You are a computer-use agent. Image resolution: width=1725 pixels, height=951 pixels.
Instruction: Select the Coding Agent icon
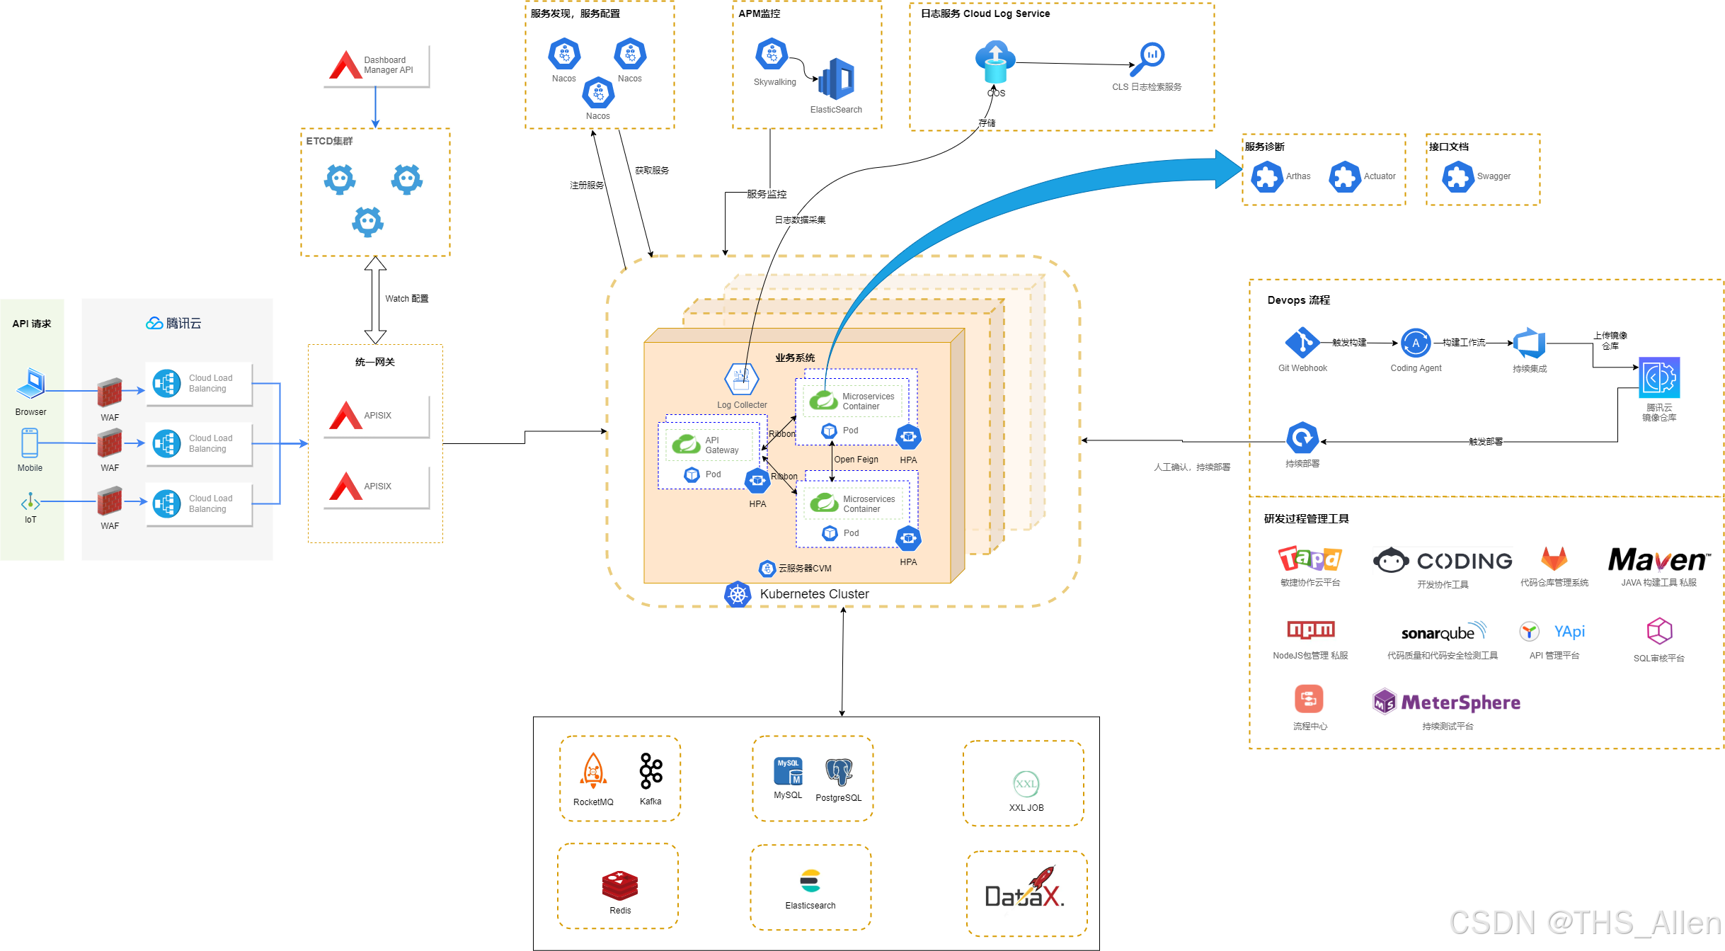pos(1415,343)
